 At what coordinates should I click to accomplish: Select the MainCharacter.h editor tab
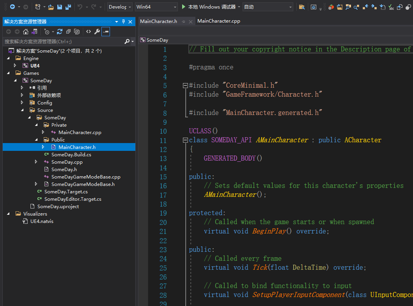click(158, 21)
